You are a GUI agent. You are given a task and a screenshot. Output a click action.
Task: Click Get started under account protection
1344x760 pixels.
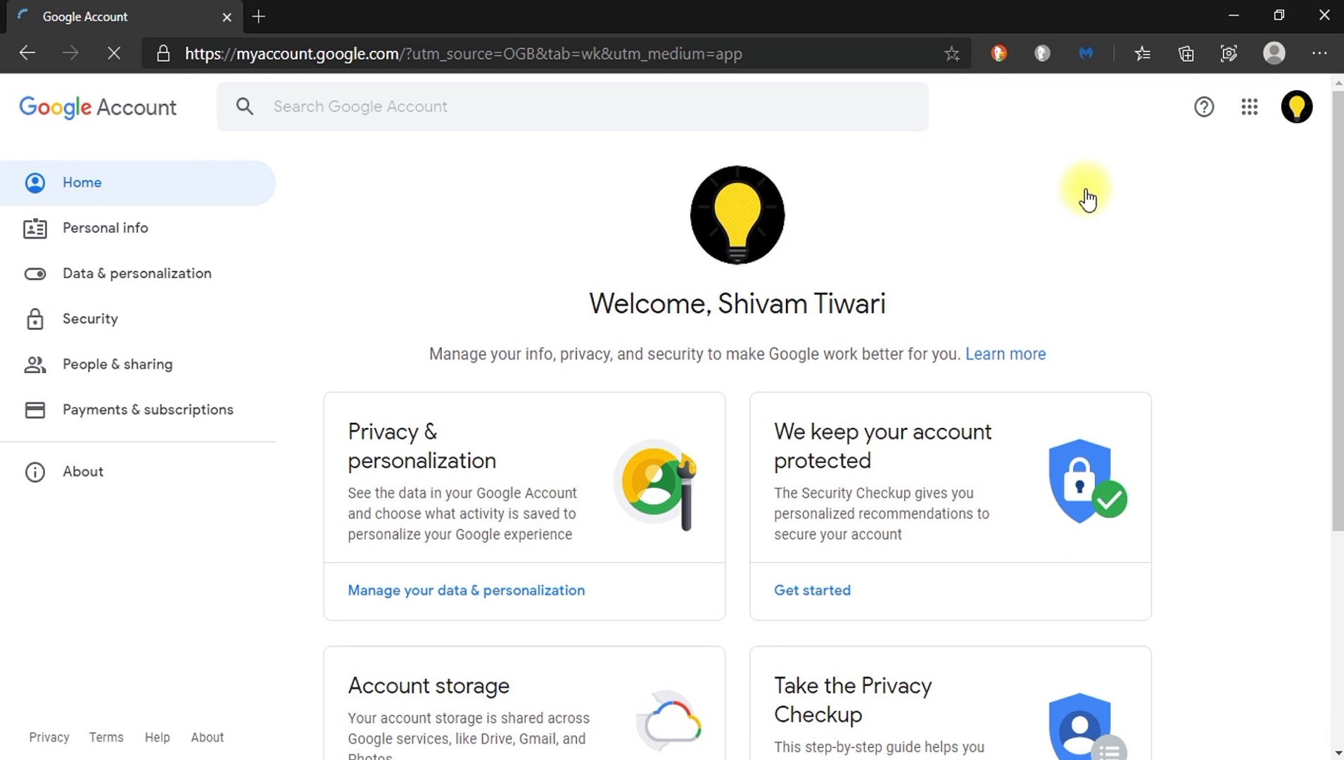tap(812, 590)
